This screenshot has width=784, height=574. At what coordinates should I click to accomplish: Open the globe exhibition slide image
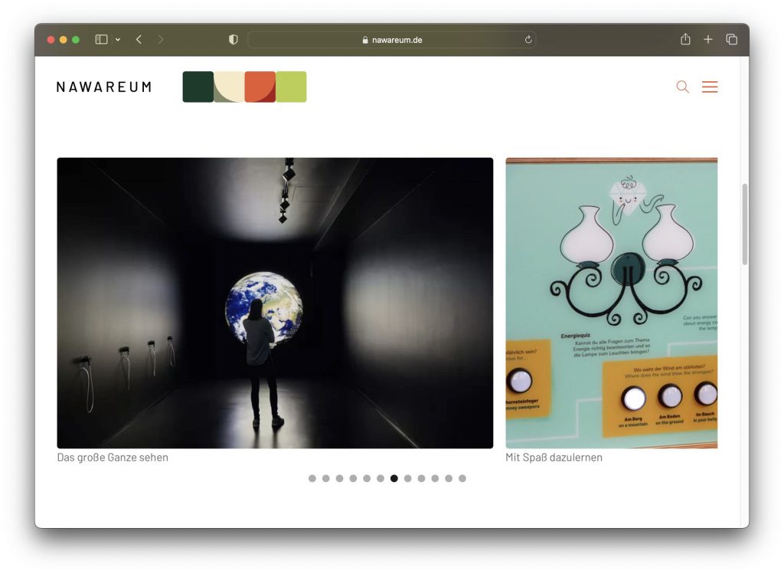point(275,303)
